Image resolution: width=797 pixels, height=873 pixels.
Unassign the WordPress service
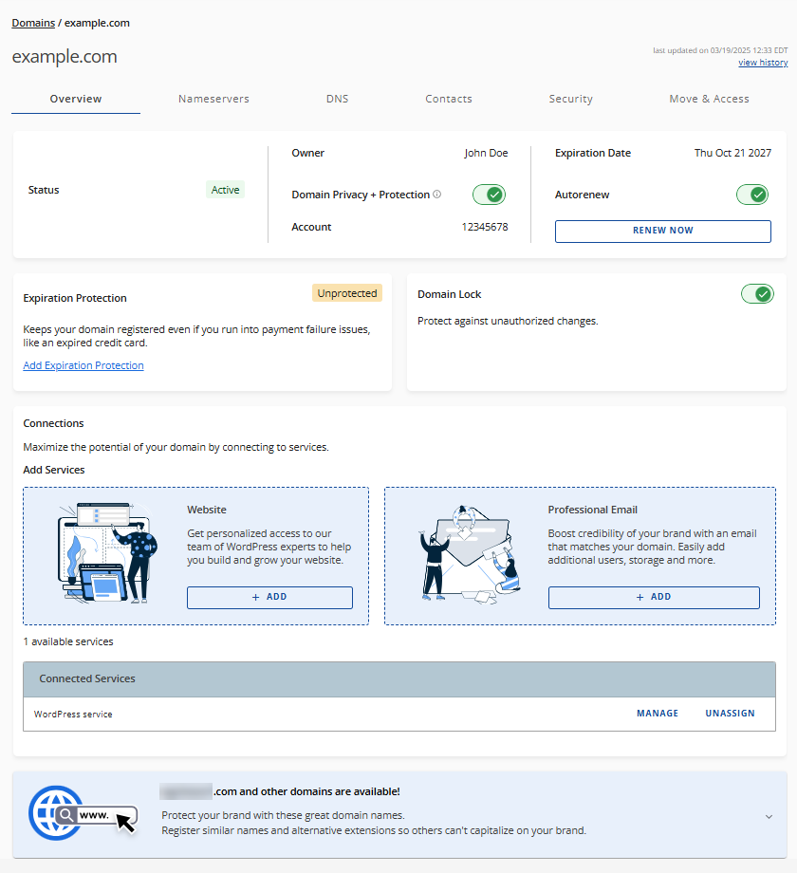[x=730, y=713]
